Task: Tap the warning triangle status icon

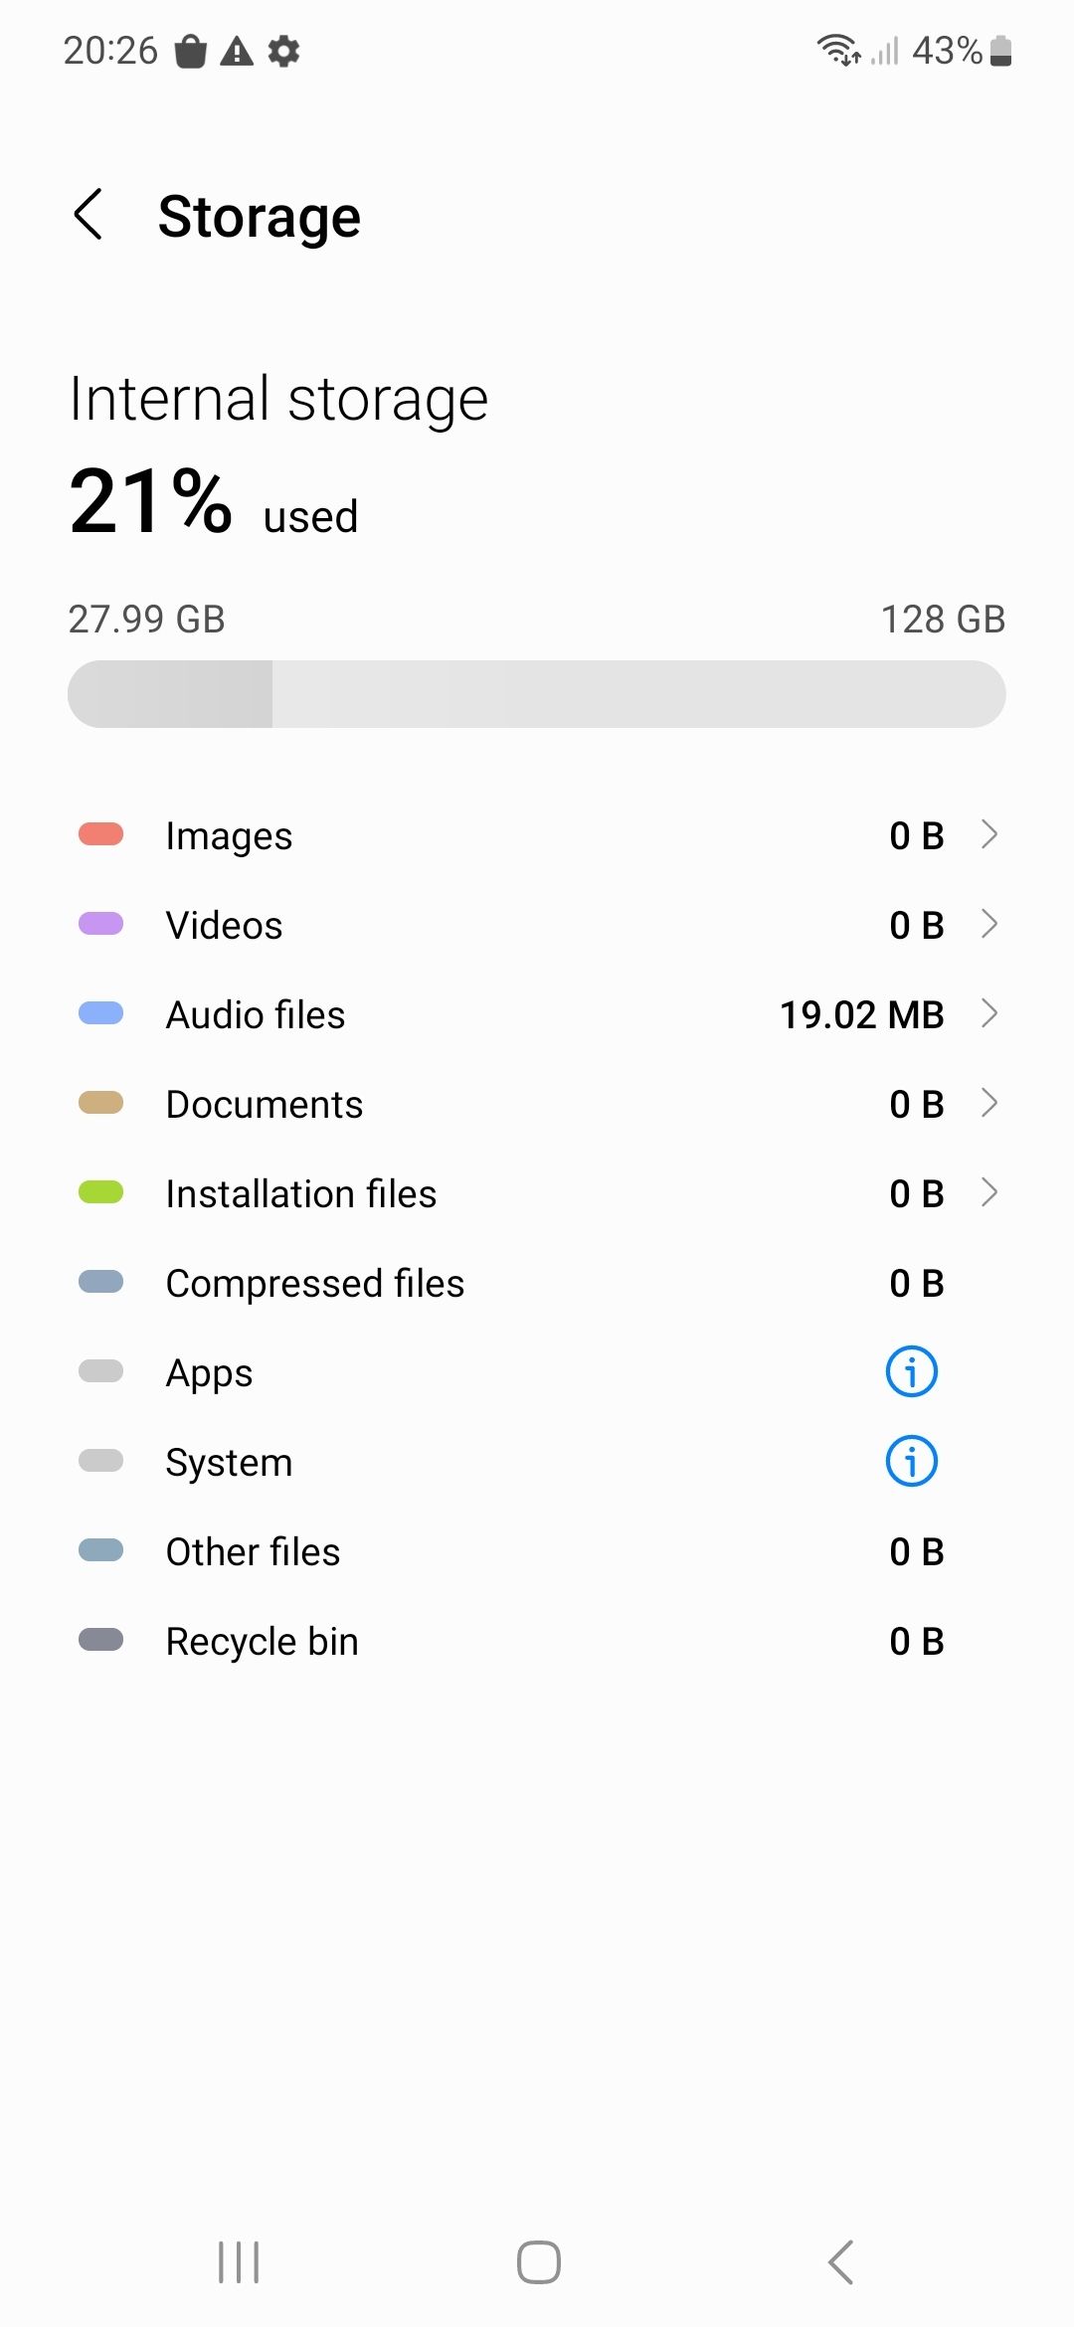Action: [x=237, y=51]
